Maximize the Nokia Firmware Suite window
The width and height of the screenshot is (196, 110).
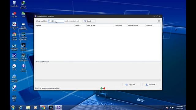(157, 16)
